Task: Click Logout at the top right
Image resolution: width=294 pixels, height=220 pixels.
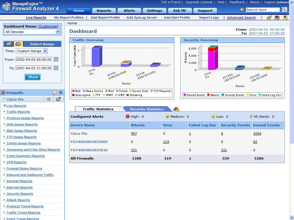Action: [269, 2]
